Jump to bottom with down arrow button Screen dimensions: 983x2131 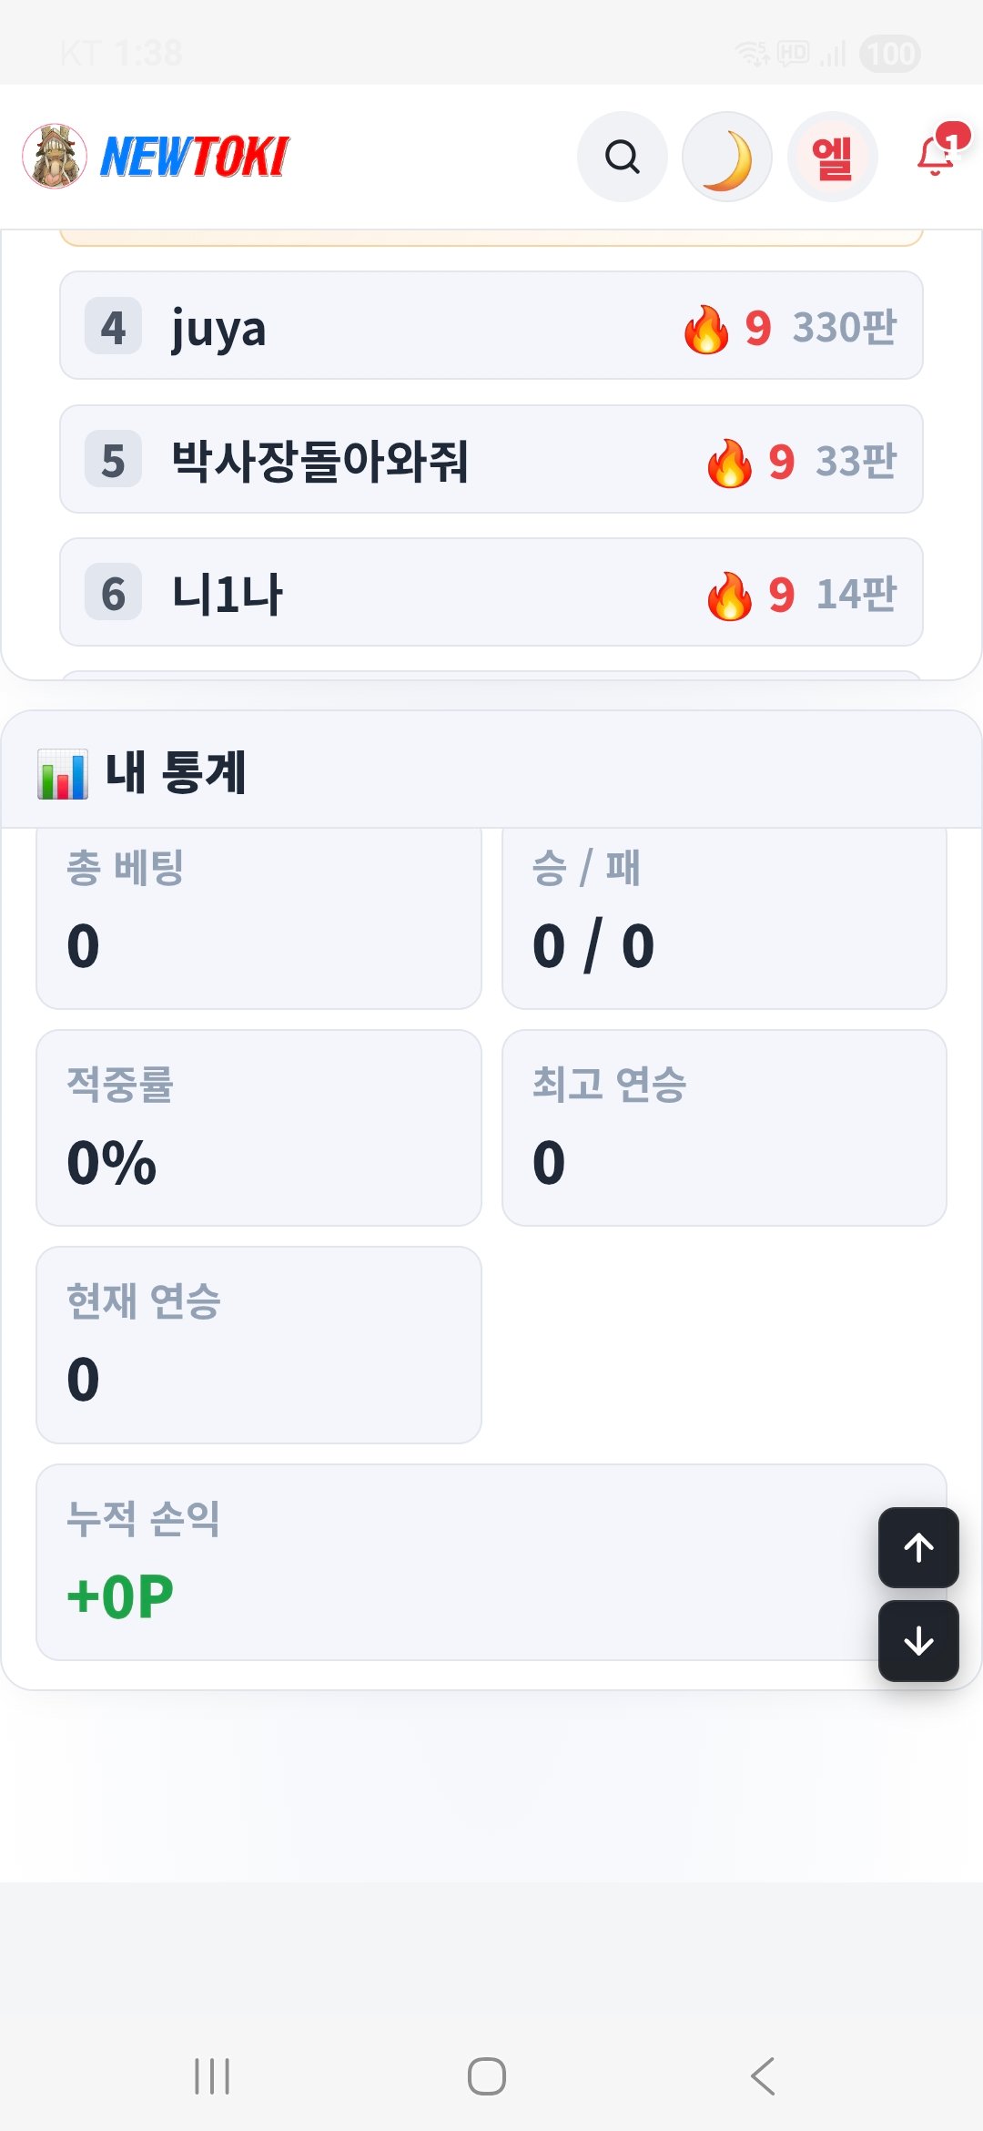(918, 1641)
